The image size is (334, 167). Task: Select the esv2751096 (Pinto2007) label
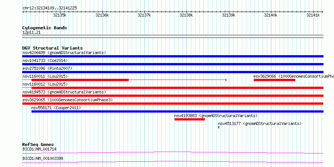click(47, 68)
